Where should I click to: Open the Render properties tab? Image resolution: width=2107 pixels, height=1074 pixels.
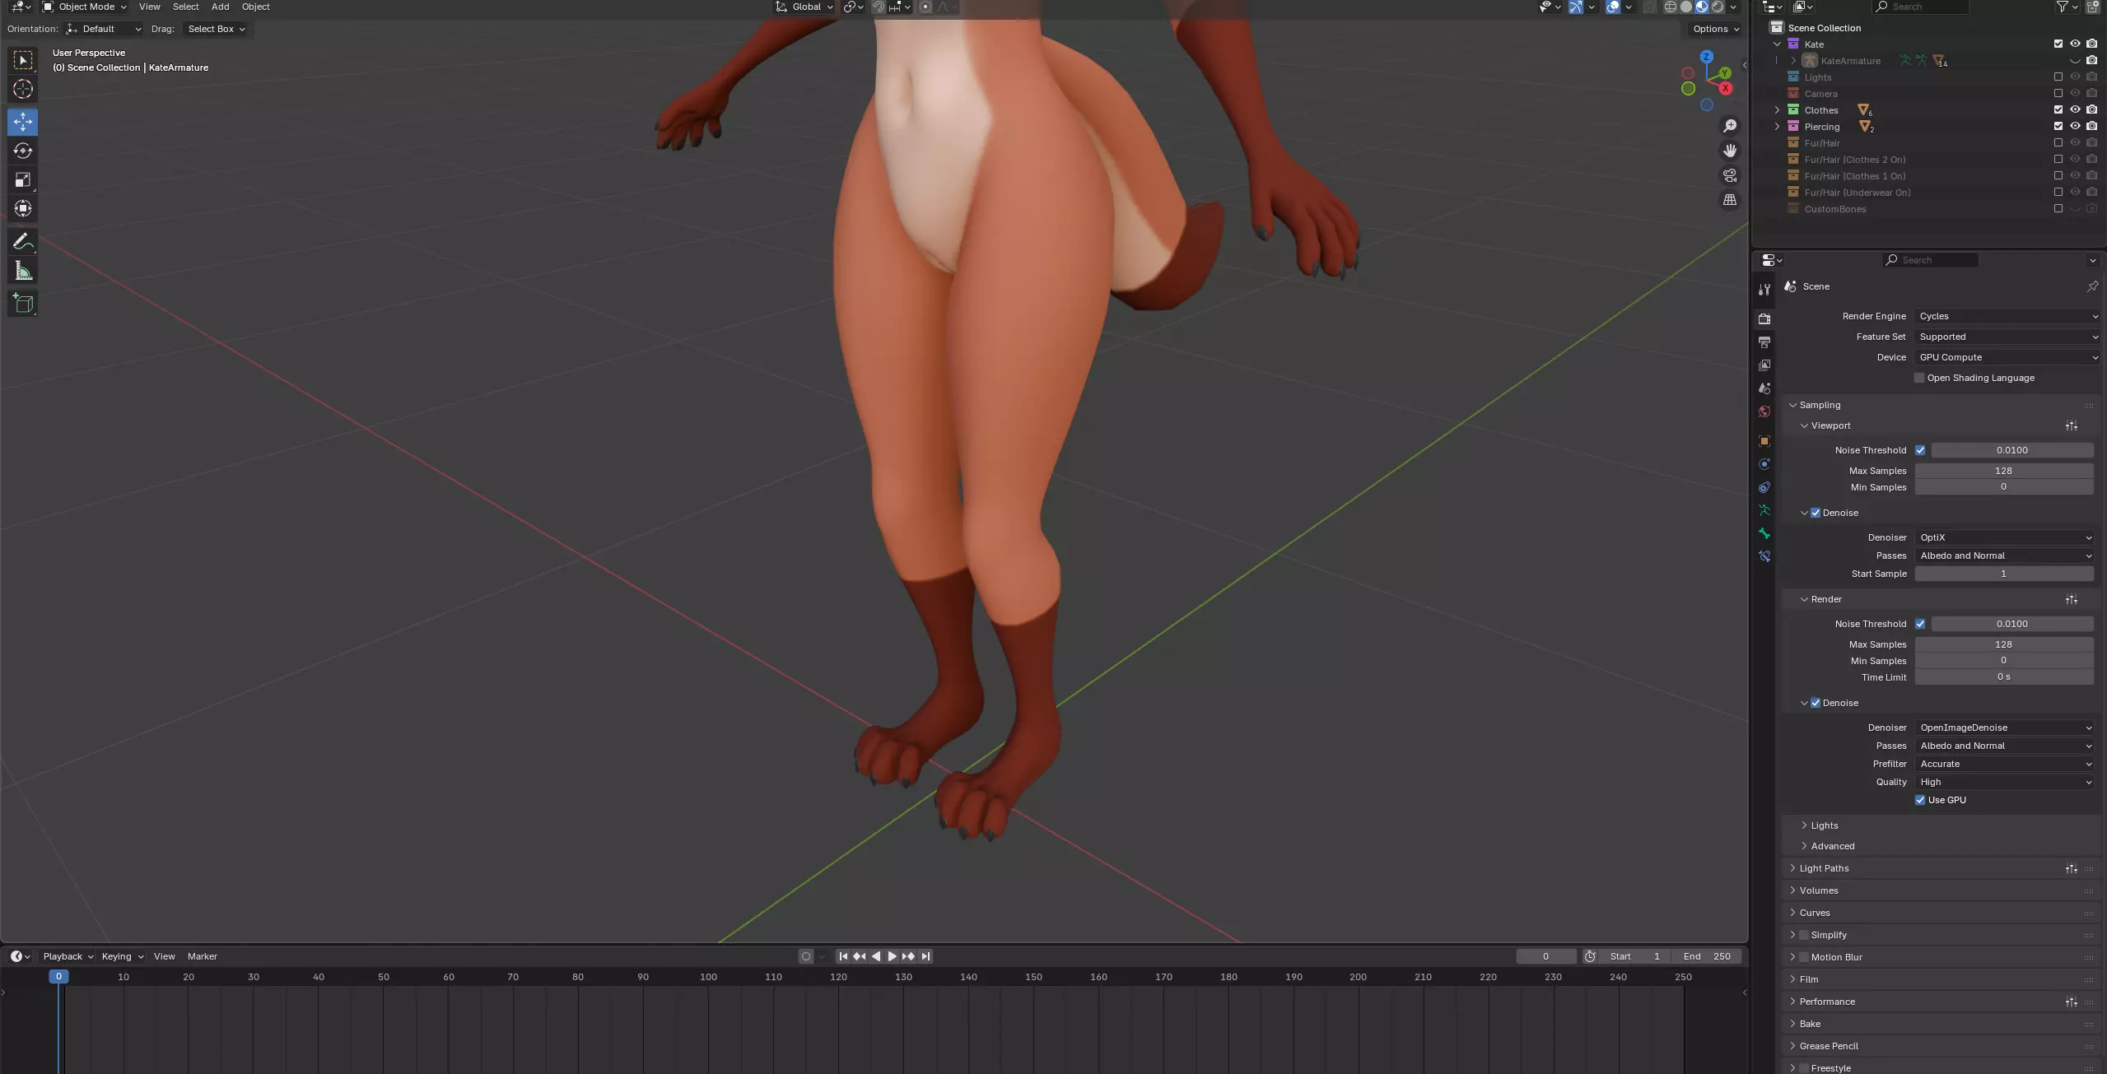coord(1764,318)
